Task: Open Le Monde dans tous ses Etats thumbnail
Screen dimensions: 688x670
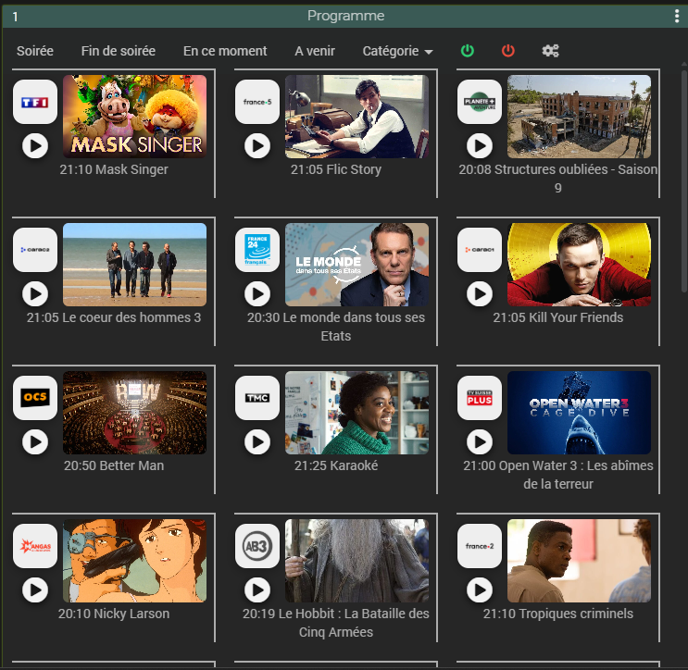Action: pos(357,265)
